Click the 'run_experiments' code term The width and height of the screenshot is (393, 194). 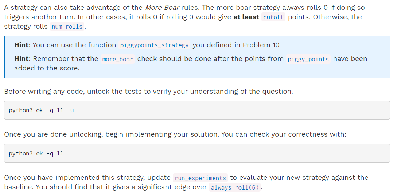coord(200,178)
